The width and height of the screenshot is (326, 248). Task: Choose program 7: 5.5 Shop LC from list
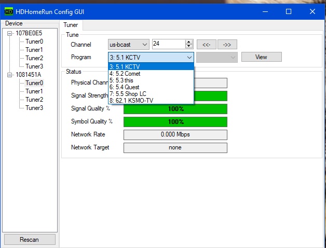pyautogui.click(x=151, y=94)
